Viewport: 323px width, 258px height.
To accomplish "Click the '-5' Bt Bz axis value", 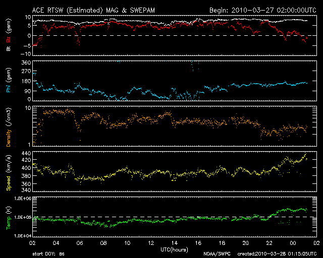I will (x=28, y=46).
